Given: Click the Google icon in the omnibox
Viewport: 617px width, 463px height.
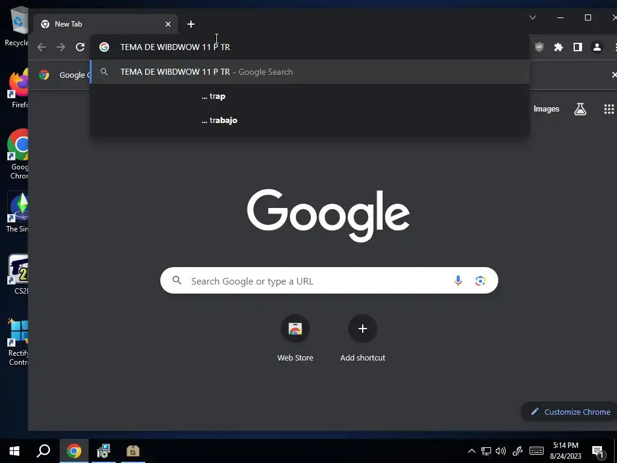Looking at the screenshot, I should click(104, 47).
